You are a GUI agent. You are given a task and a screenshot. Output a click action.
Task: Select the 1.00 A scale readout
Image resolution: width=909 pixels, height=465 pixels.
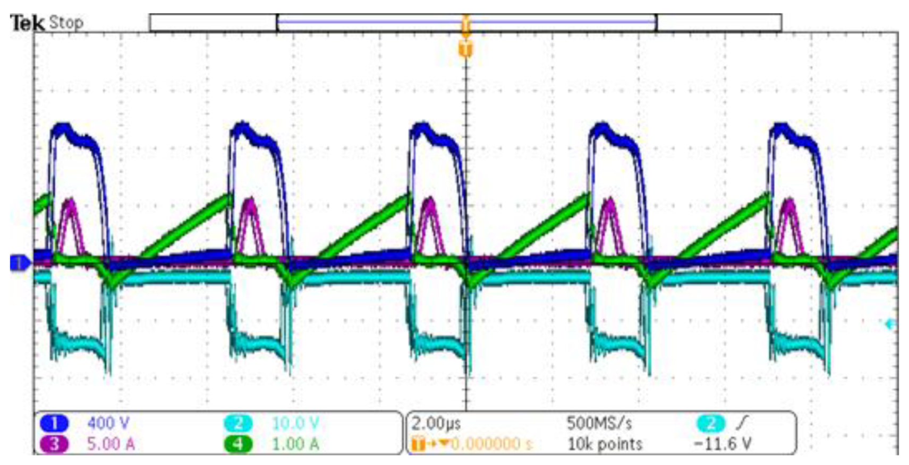tap(295, 443)
